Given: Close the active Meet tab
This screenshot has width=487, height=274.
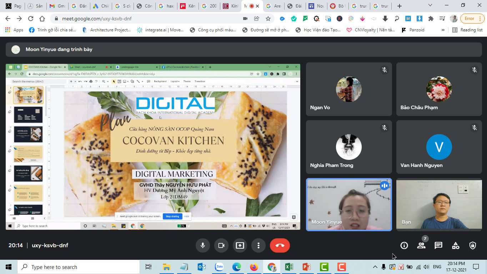Looking at the screenshot, I should (257, 6).
